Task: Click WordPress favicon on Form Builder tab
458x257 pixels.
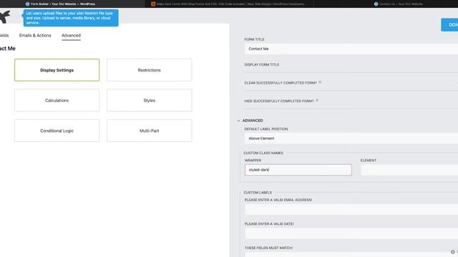Action: [27, 4]
